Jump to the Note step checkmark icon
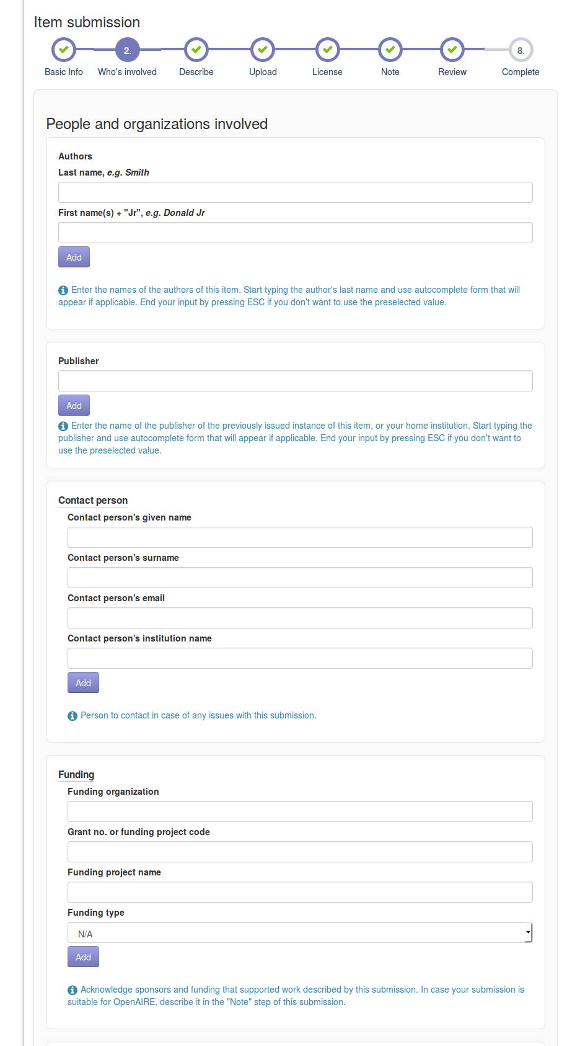Image resolution: width=567 pixels, height=1046 pixels. 390,50
